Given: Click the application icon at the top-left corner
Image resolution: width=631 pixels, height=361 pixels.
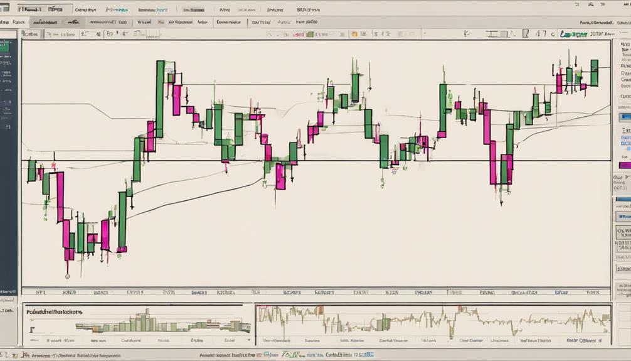Looking at the screenshot, I should point(4,8).
